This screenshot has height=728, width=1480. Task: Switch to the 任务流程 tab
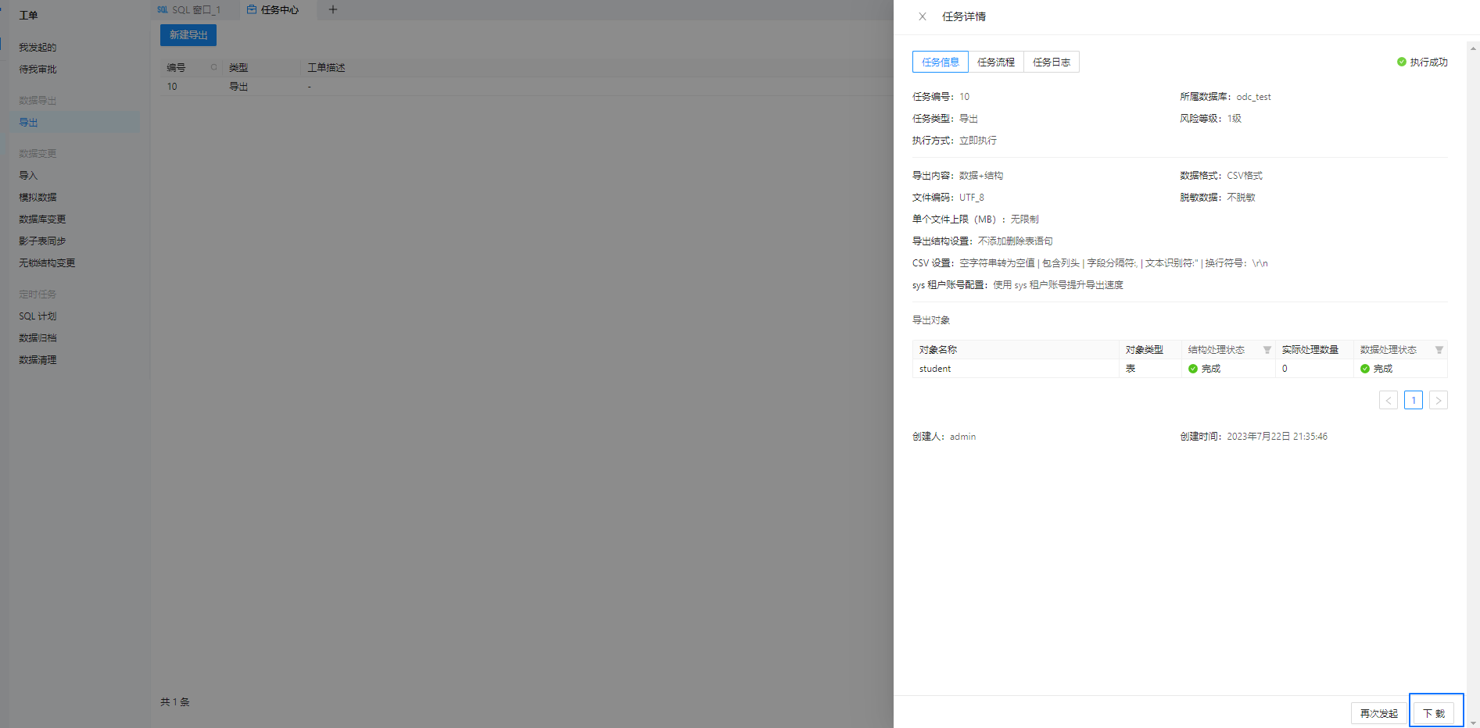pyautogui.click(x=996, y=62)
